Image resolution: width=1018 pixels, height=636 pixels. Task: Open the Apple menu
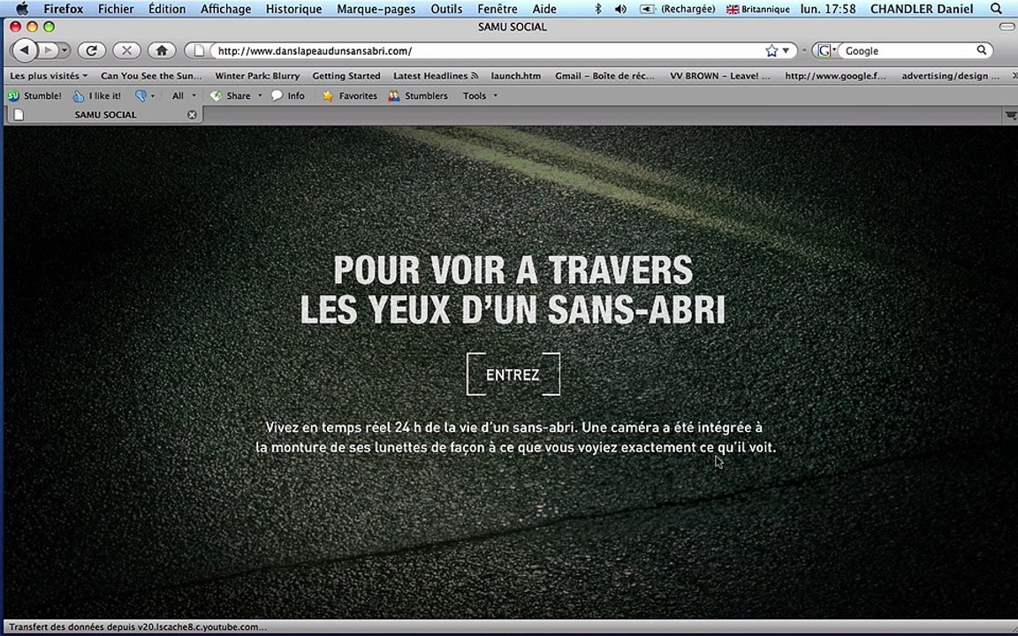pos(22,9)
